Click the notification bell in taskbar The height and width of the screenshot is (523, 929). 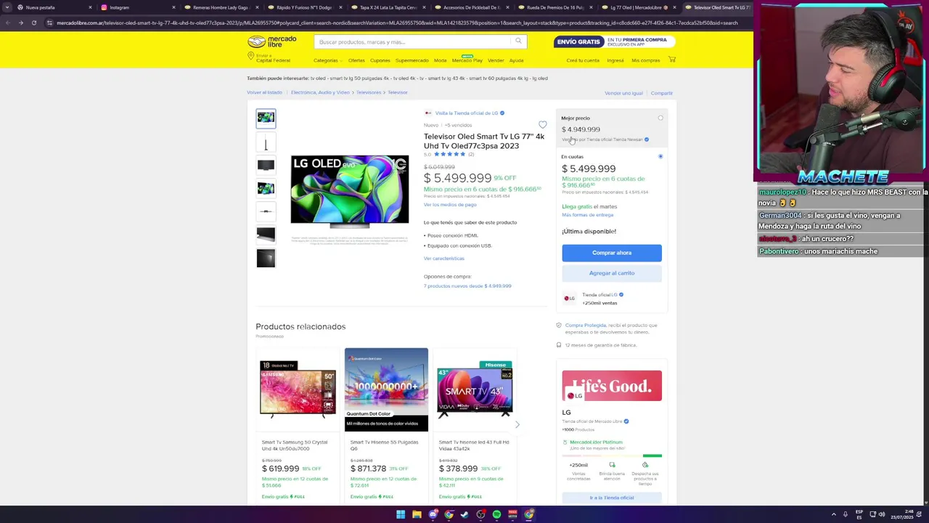click(x=919, y=514)
